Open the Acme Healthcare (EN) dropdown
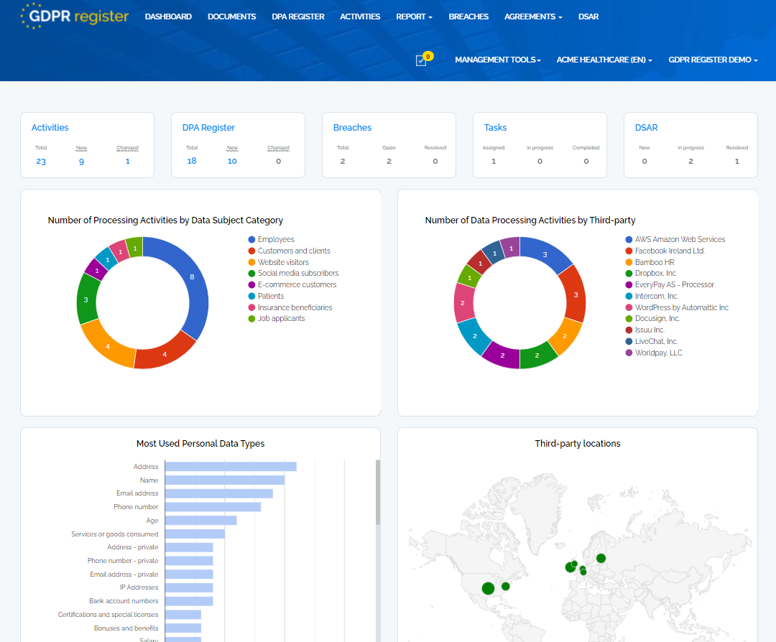Image resolution: width=776 pixels, height=642 pixels. click(x=604, y=60)
